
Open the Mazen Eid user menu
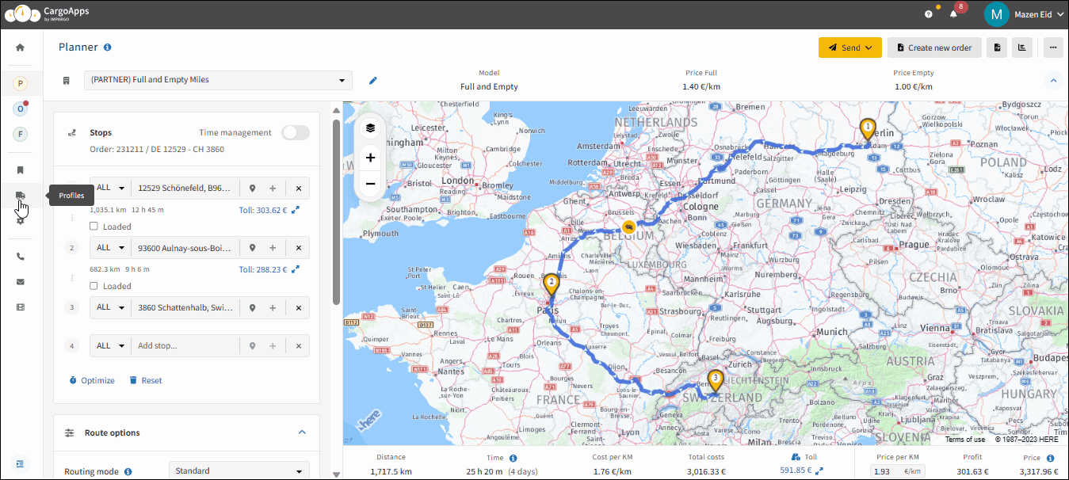click(1022, 14)
